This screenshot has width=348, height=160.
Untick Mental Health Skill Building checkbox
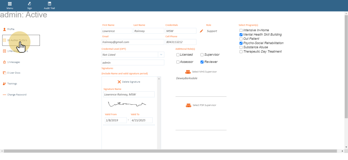pyautogui.click(x=241, y=35)
